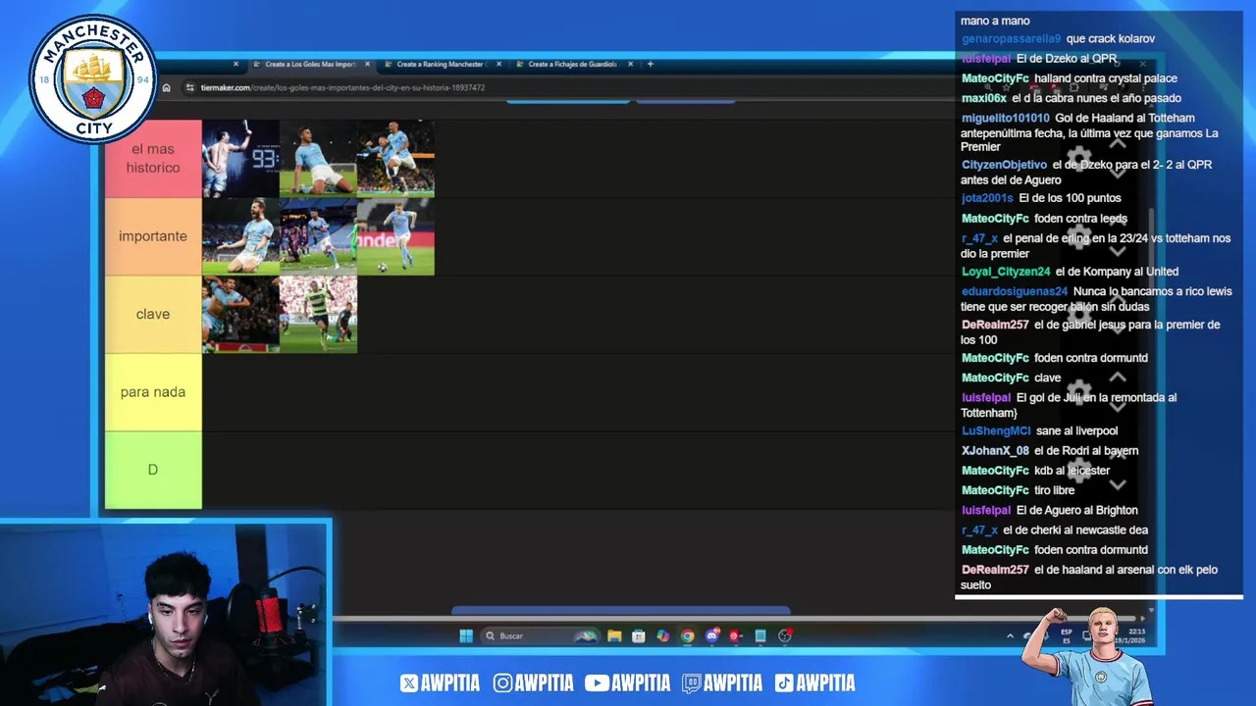Select first image in 'clave' row
1256x706 pixels.
240,314
